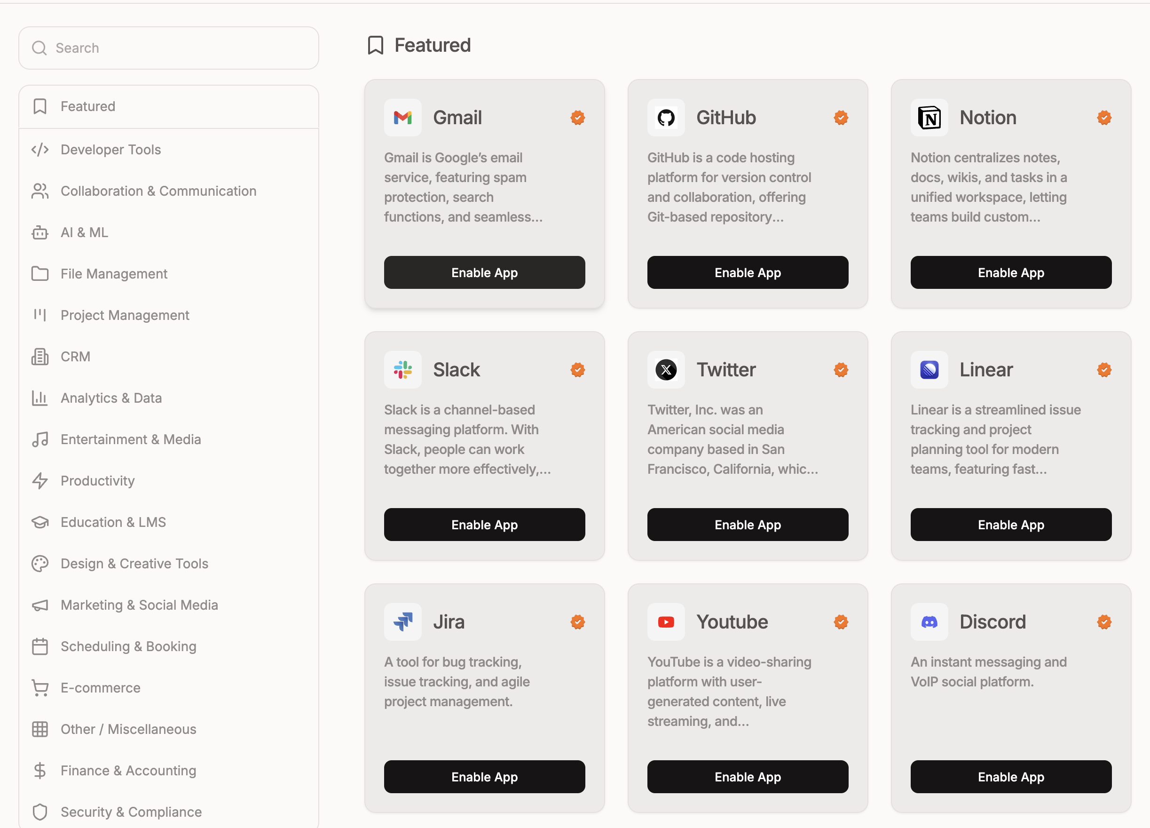
Task: Click the Slack logo icon
Action: [x=402, y=370]
